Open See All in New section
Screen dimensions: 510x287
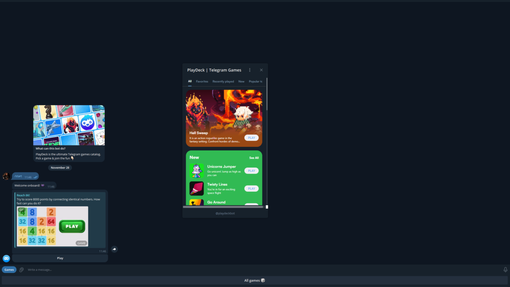point(254,158)
